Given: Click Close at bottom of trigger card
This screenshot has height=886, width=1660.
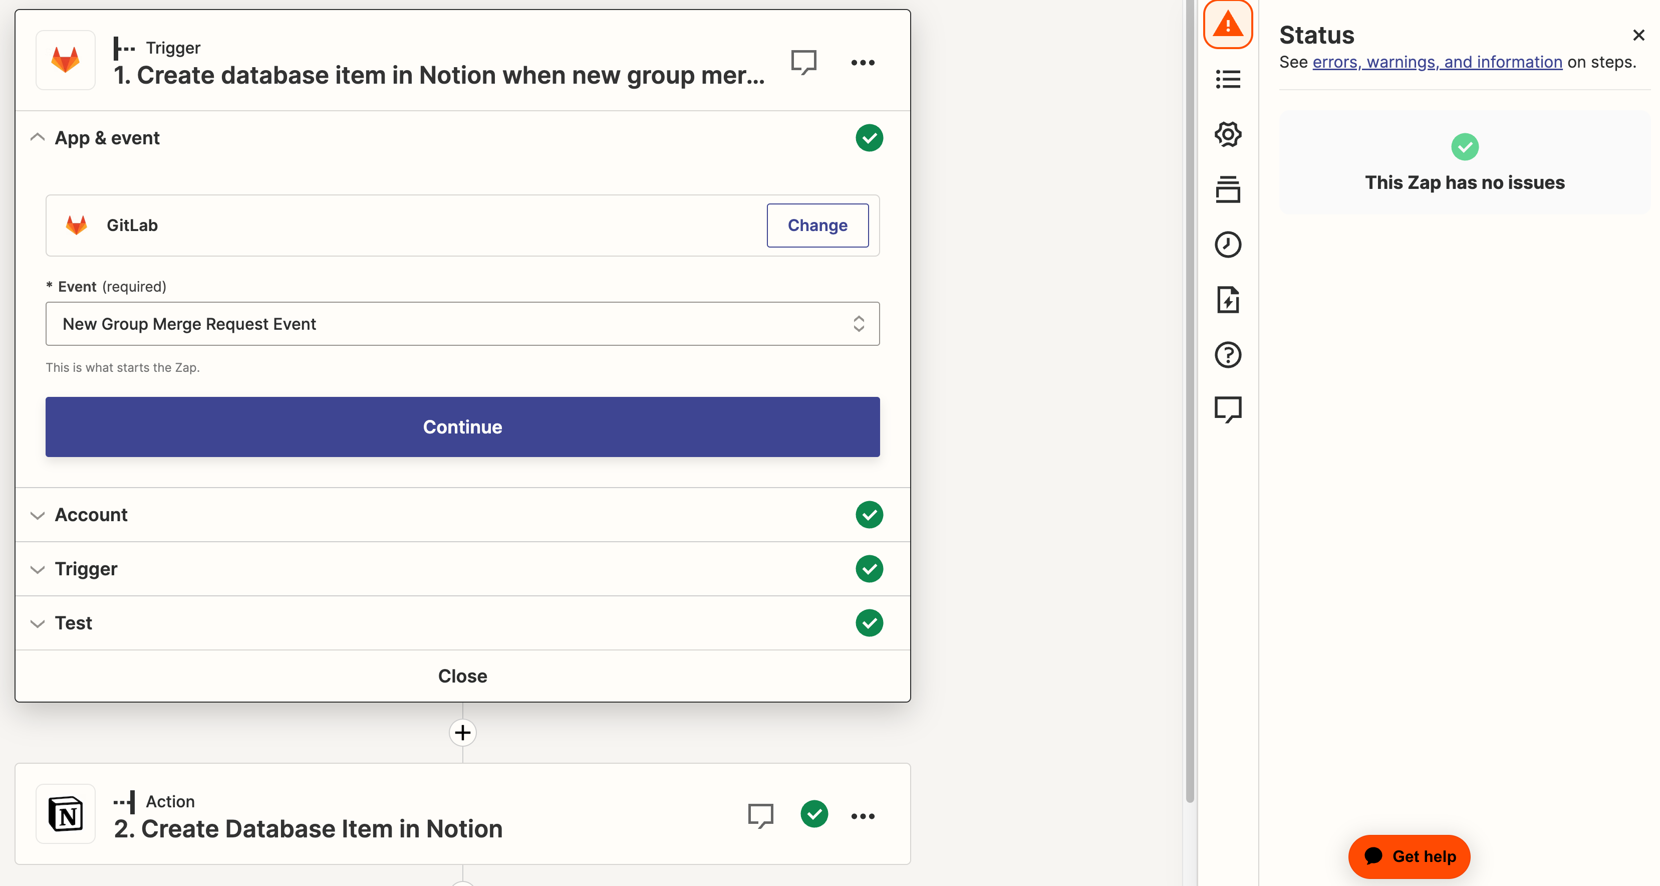Looking at the screenshot, I should [463, 676].
